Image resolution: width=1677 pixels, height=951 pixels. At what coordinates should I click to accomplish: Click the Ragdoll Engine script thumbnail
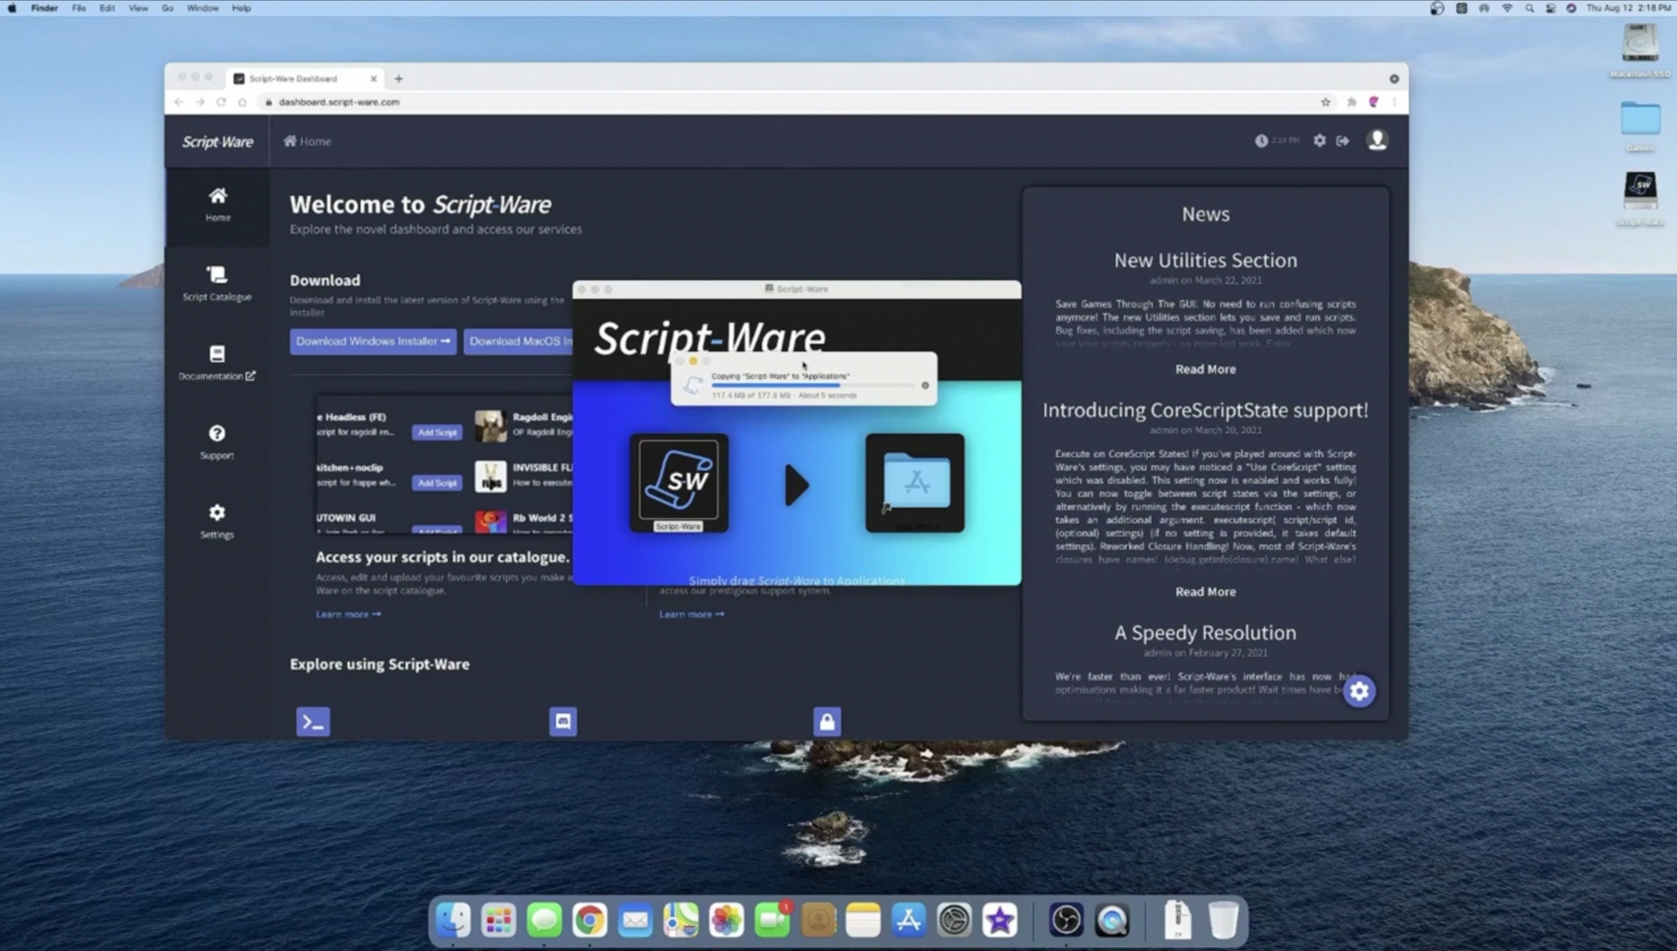(x=490, y=425)
